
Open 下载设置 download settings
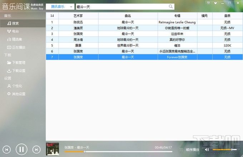click(16, 71)
